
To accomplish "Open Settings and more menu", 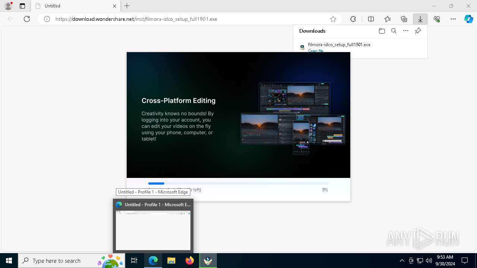I will point(453,19).
